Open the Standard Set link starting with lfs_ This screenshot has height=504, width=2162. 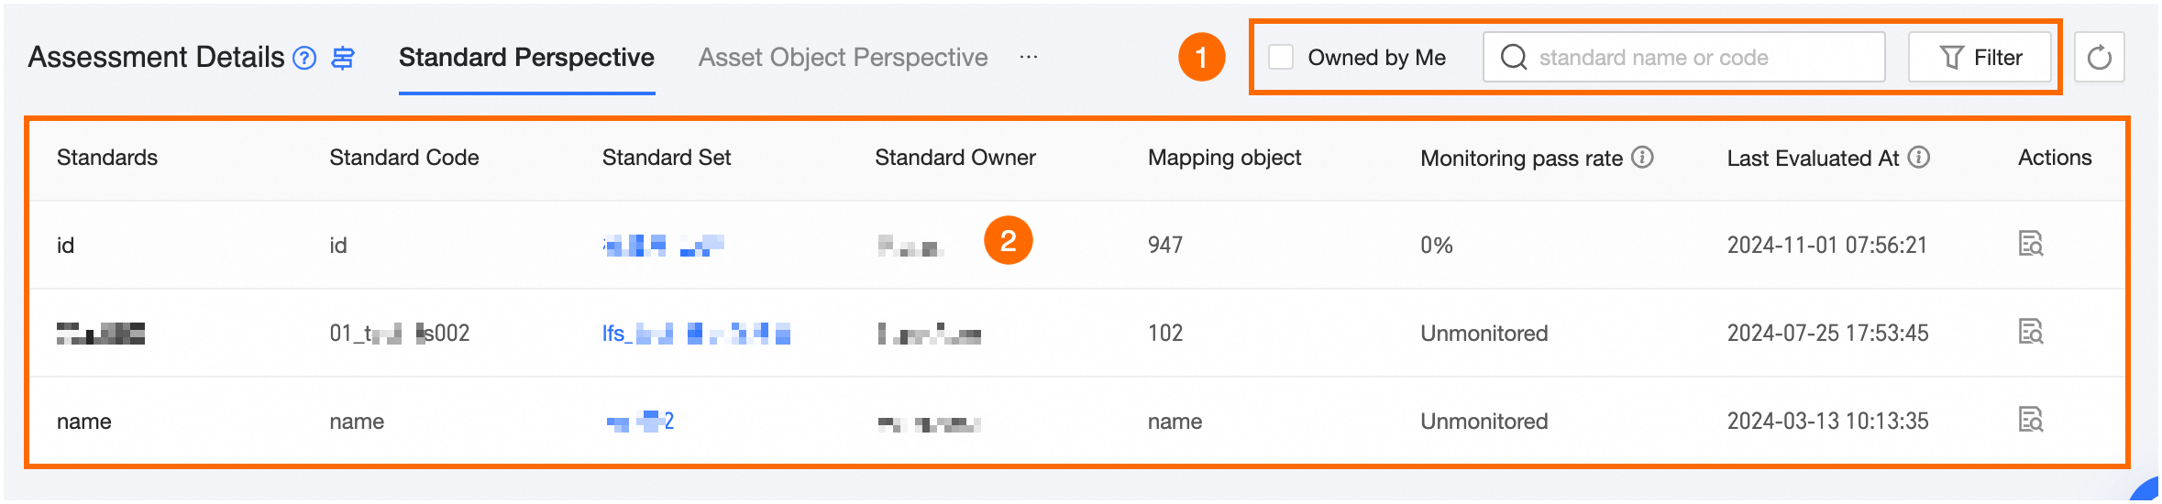(x=696, y=334)
